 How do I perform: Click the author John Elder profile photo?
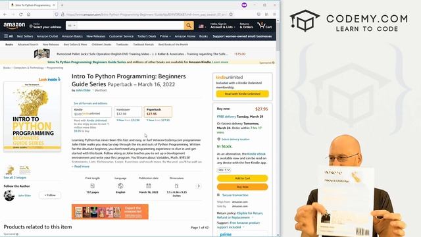9,196
